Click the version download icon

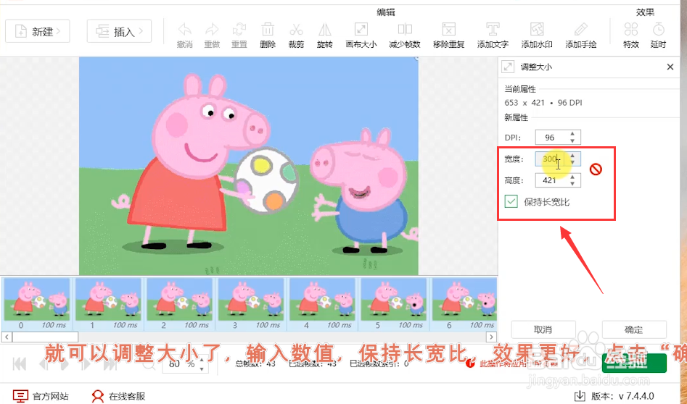point(580,396)
